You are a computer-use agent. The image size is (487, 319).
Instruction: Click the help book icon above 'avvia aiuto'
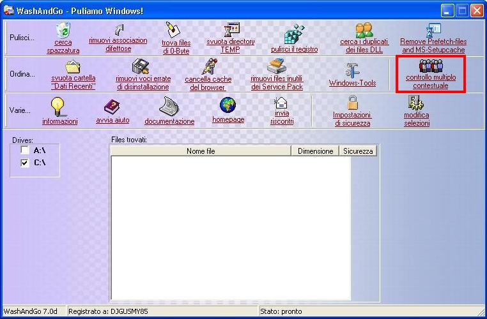point(112,107)
